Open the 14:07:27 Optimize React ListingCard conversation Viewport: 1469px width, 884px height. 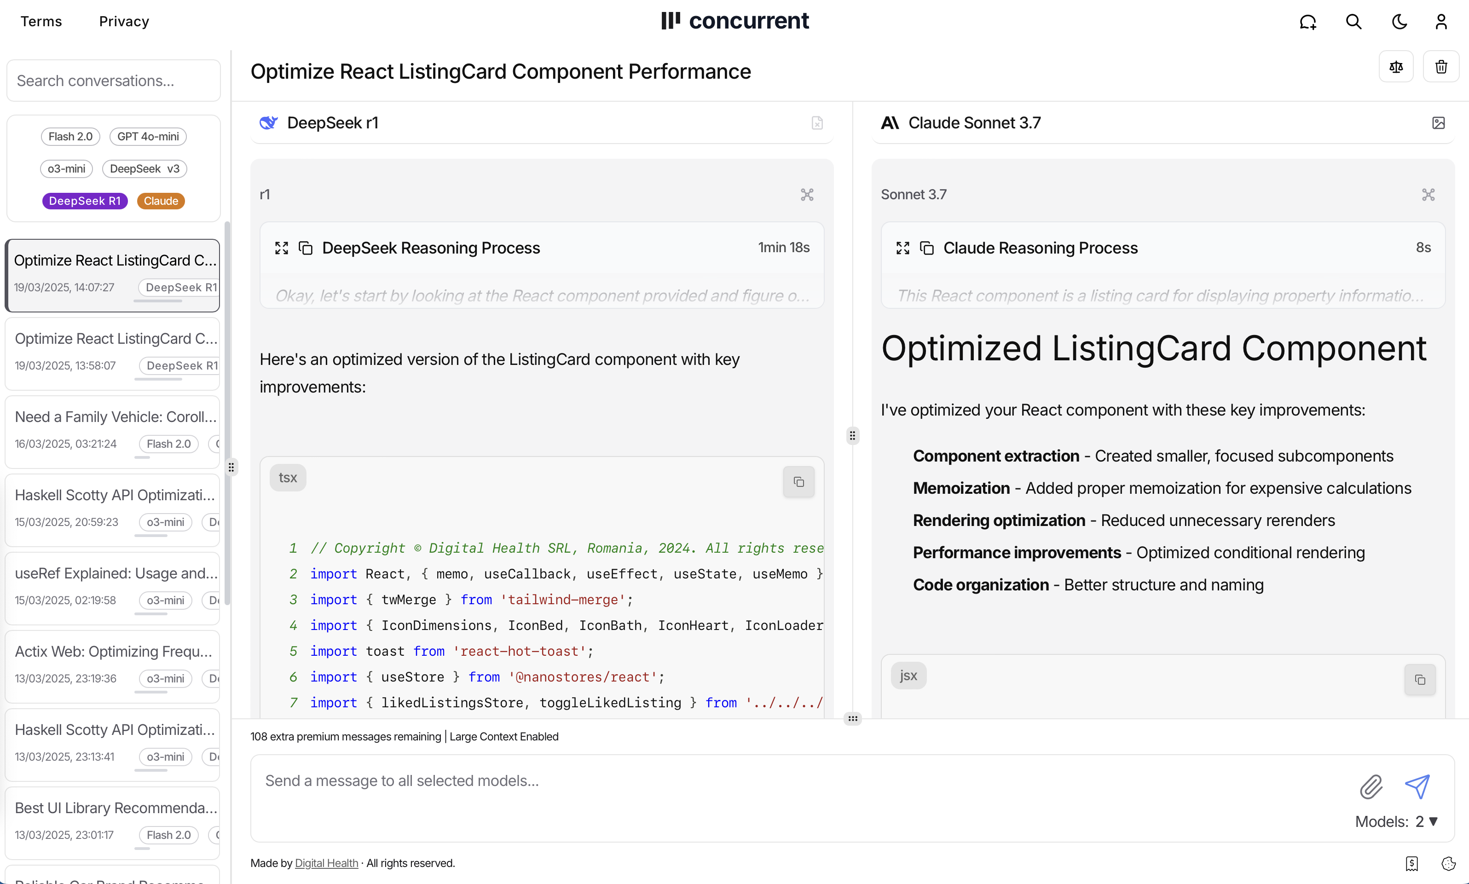(x=113, y=276)
